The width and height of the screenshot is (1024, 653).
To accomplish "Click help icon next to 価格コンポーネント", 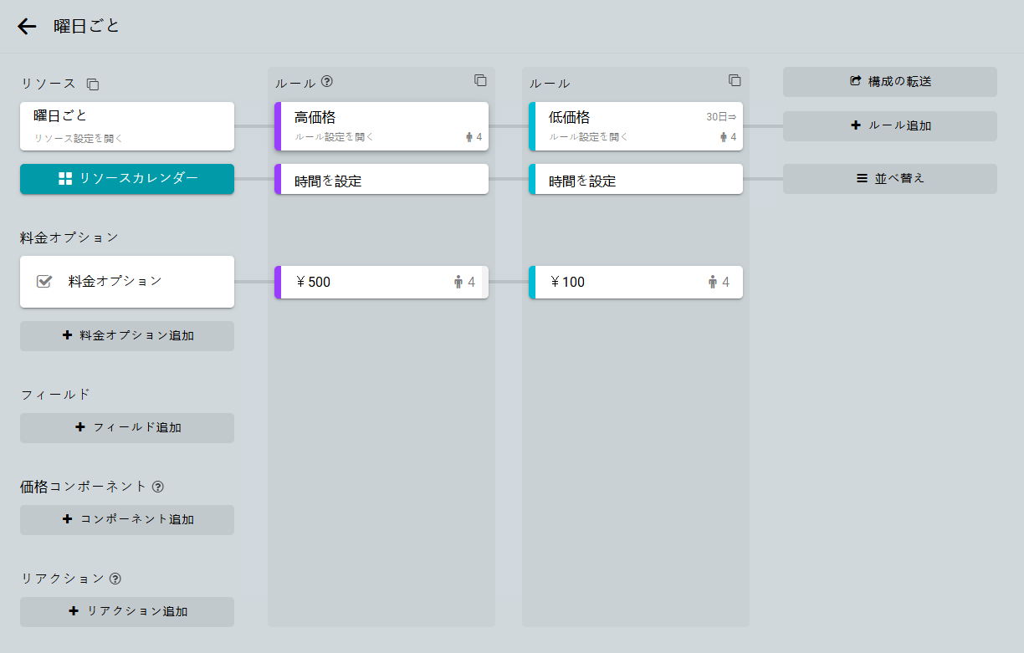I will (x=158, y=487).
